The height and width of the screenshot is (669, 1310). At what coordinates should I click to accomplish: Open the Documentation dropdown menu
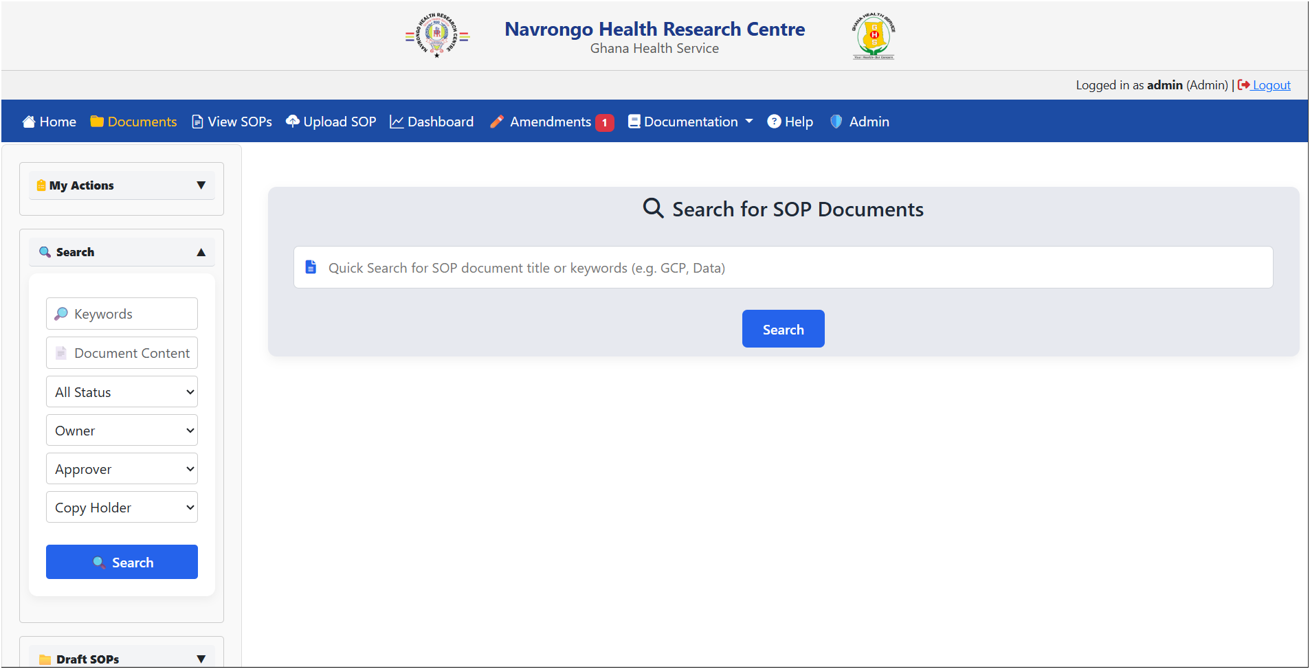[x=691, y=122]
